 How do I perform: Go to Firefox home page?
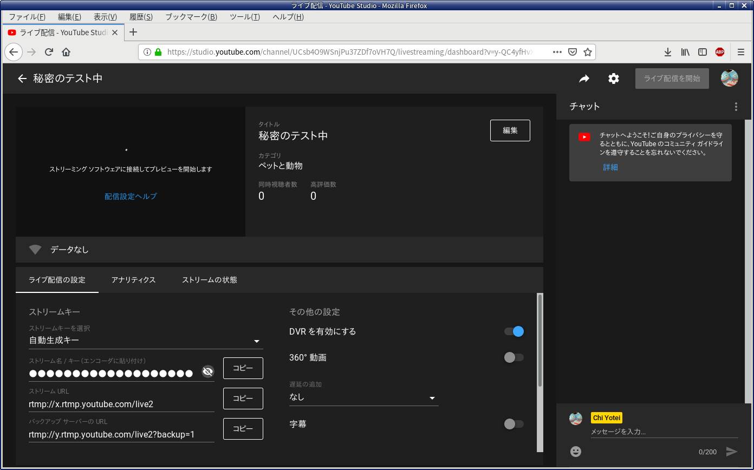66,52
